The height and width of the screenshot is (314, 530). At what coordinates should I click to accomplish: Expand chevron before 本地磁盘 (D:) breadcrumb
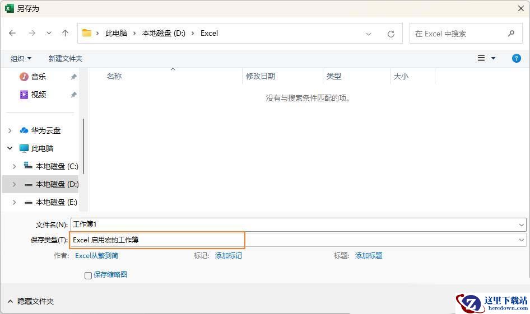[134, 33]
